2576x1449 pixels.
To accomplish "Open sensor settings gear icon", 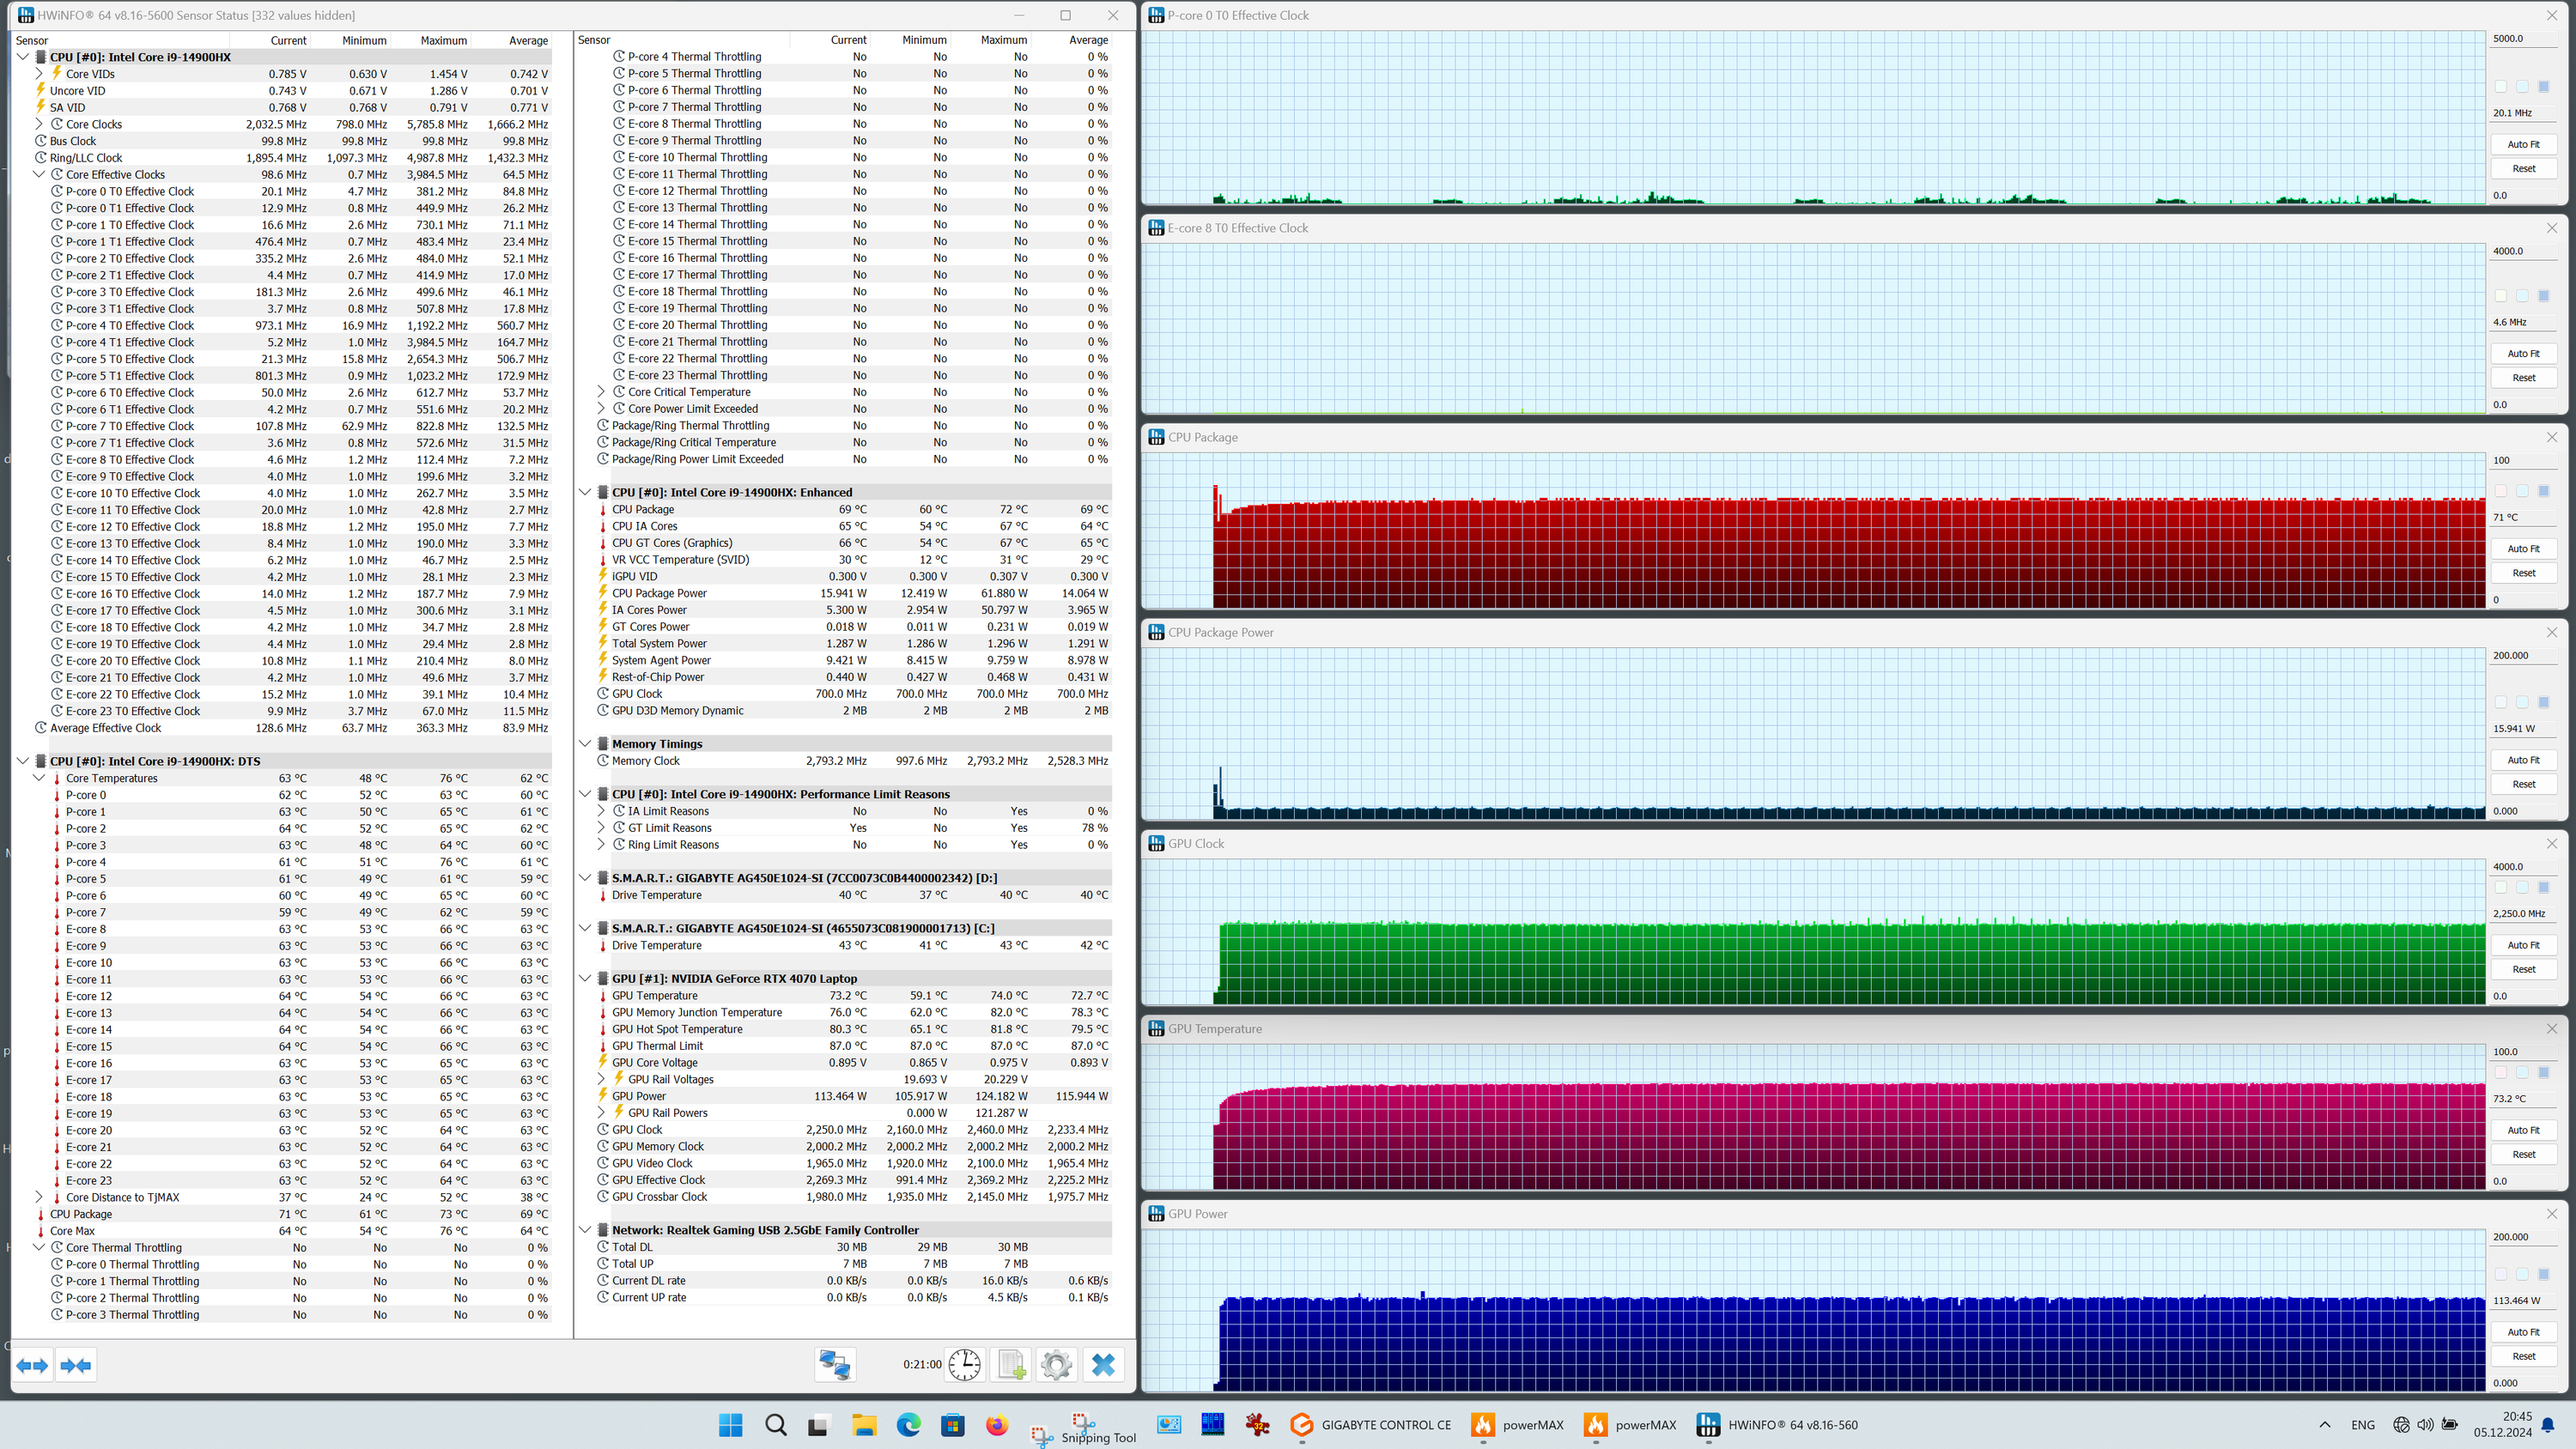I will pos(1056,1365).
